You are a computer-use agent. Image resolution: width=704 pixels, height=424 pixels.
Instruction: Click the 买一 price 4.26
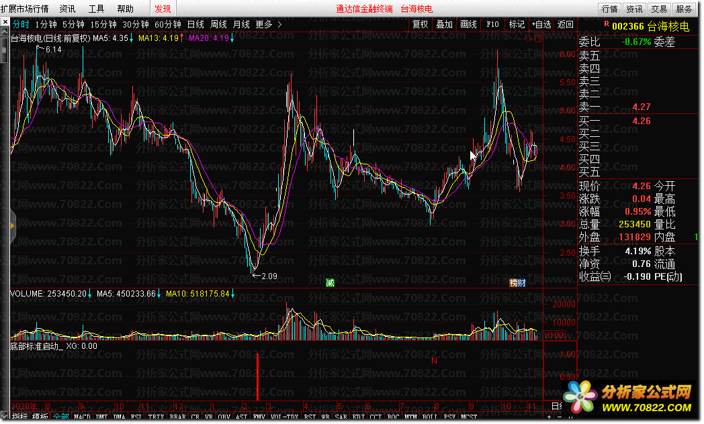coord(641,121)
